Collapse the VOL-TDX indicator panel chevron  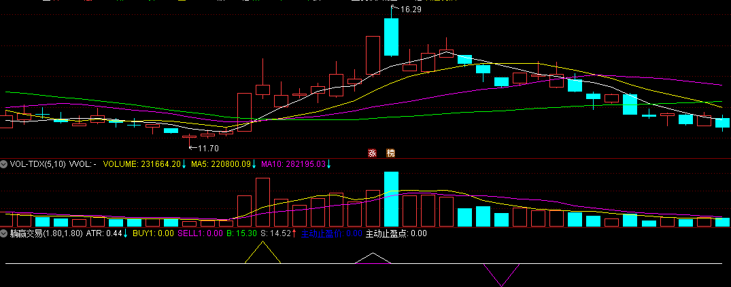tap(4, 164)
